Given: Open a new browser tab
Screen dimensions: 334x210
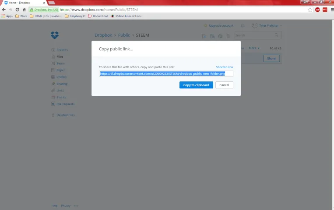Looking at the screenshot, I should click(x=52, y=3).
